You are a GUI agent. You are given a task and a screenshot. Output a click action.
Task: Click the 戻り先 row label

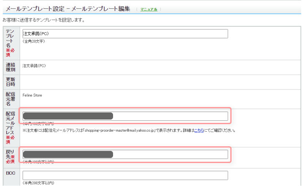pos(10,157)
